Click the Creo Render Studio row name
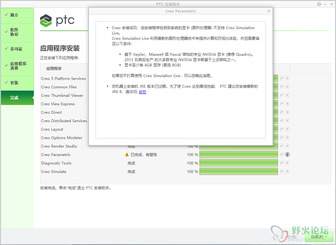 pyautogui.click(x=59, y=146)
